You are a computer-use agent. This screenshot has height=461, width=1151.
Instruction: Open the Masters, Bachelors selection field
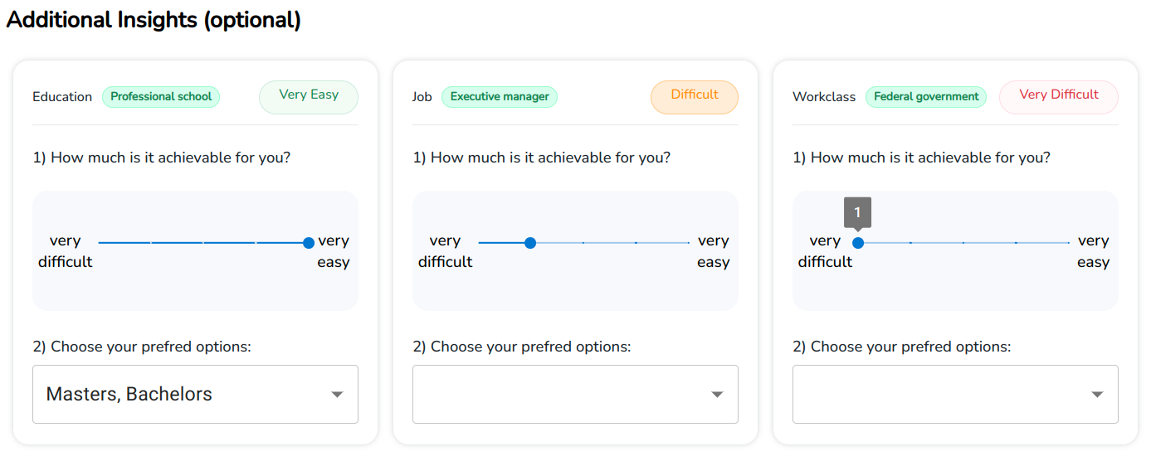click(x=195, y=395)
